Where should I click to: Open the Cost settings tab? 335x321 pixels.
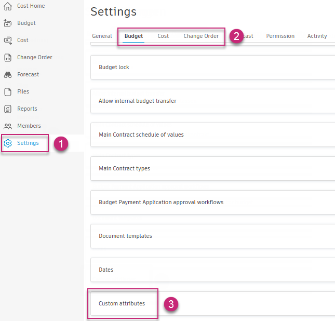163,36
